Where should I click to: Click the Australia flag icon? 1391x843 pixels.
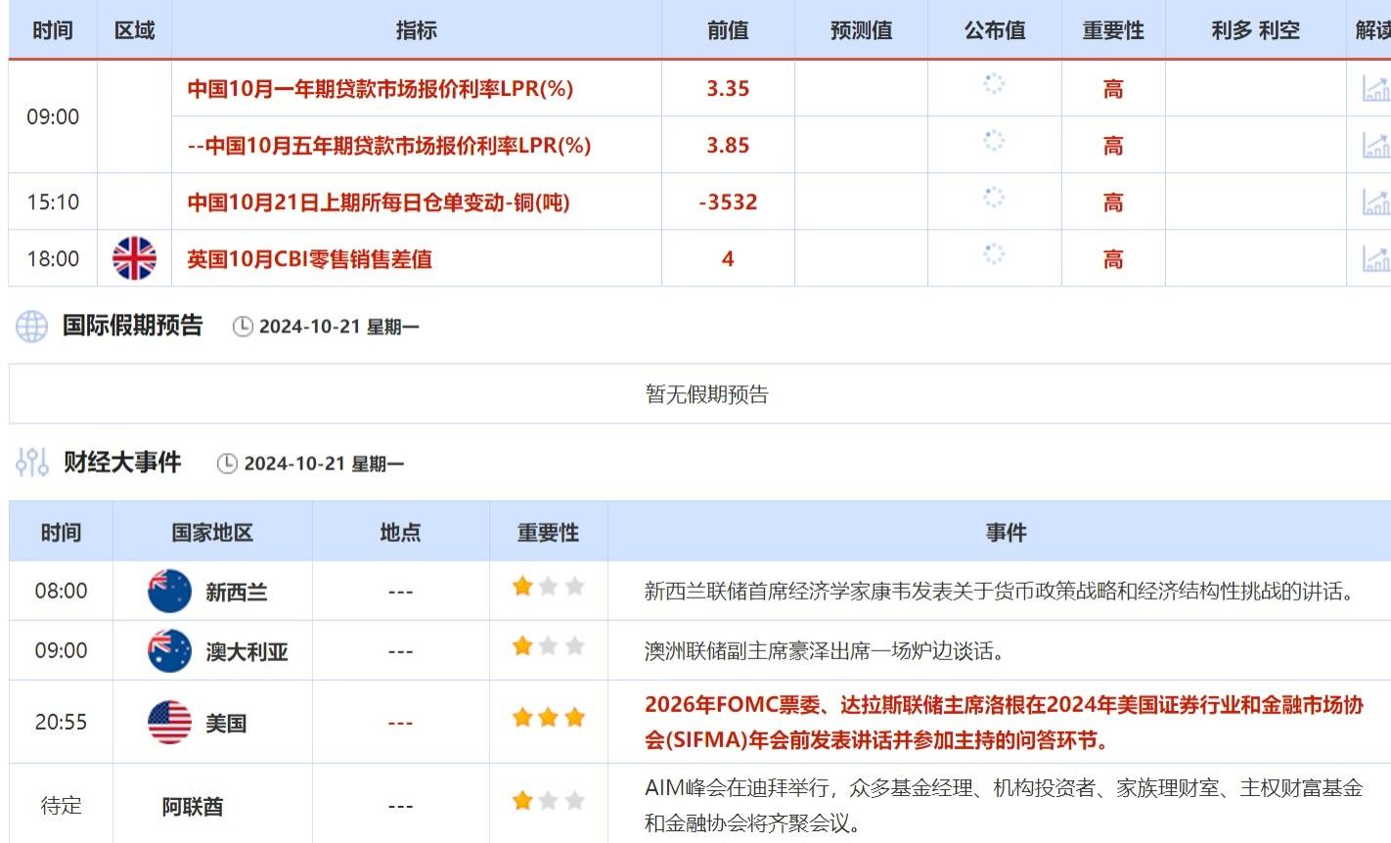(169, 650)
